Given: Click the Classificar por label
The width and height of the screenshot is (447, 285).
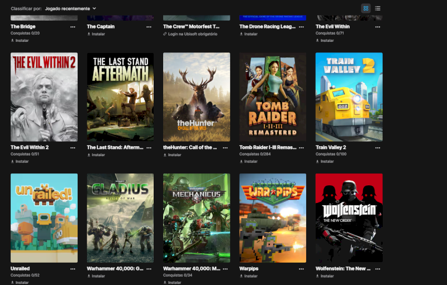Looking at the screenshot, I should click(x=26, y=8).
